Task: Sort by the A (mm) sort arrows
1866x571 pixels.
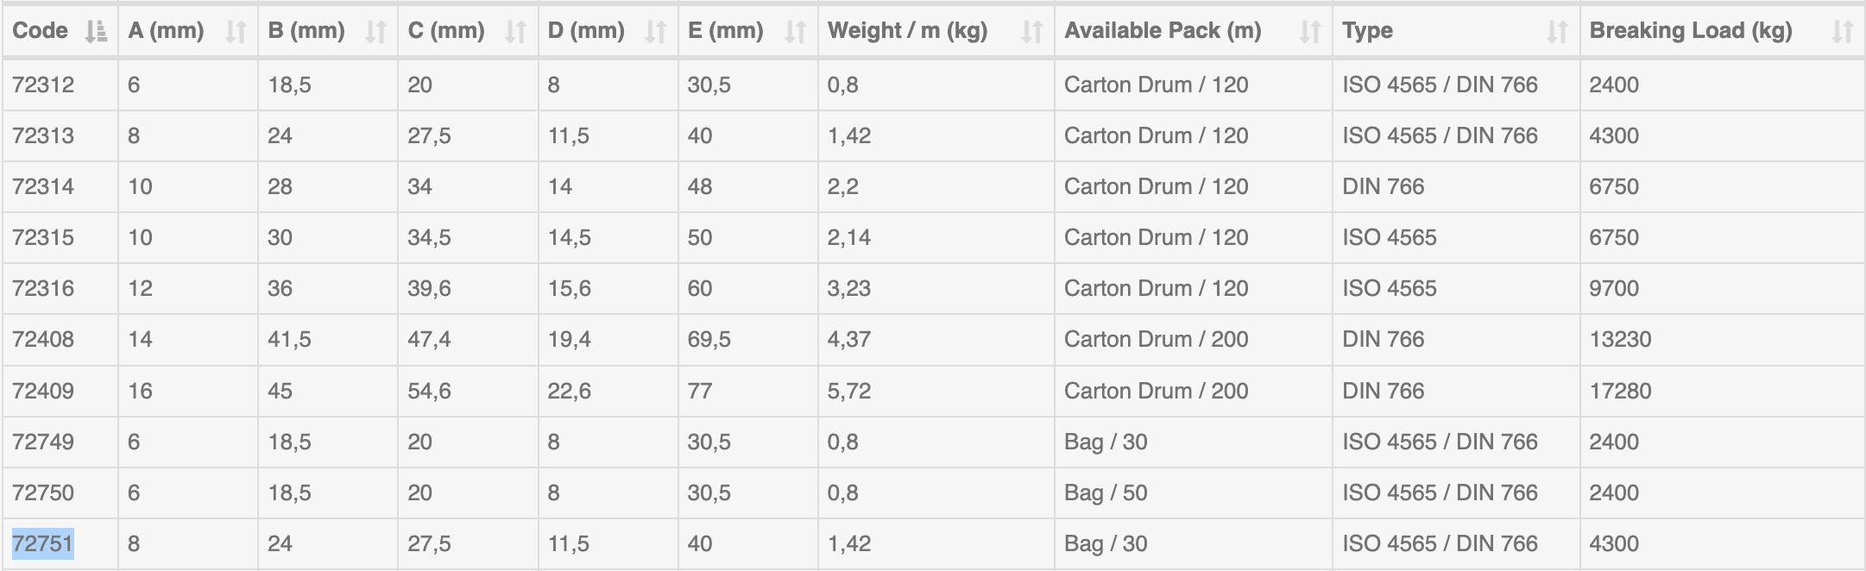Action: coord(236,32)
